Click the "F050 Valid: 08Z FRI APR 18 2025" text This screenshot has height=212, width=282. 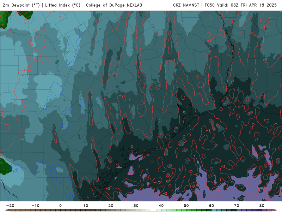click(x=241, y=5)
